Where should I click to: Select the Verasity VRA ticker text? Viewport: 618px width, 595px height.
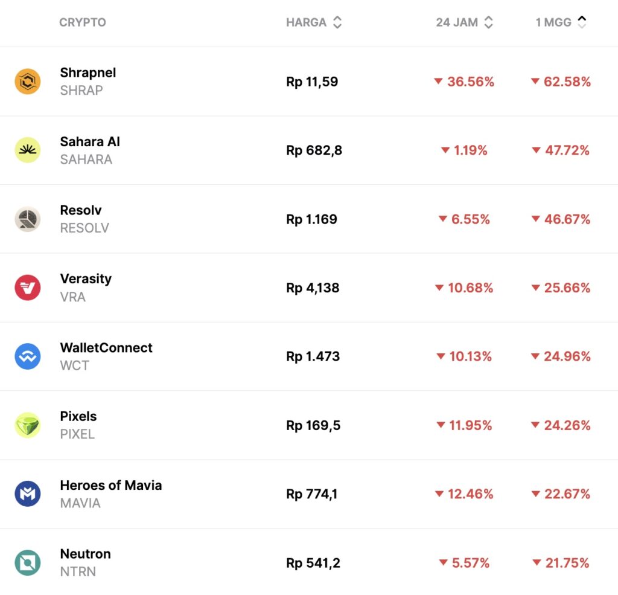click(x=73, y=297)
